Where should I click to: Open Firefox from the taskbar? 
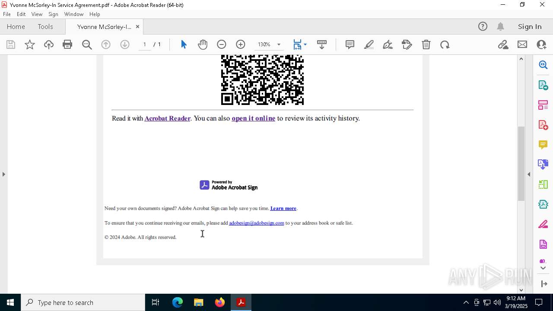coord(220,302)
